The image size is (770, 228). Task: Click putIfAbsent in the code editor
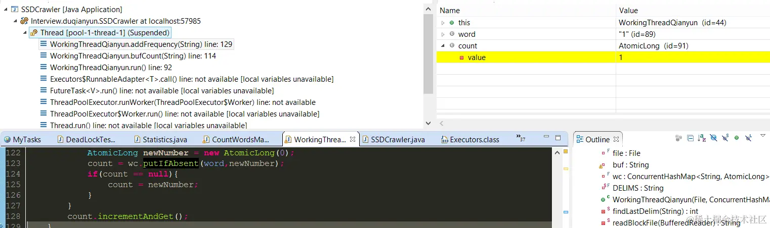[x=171, y=163]
